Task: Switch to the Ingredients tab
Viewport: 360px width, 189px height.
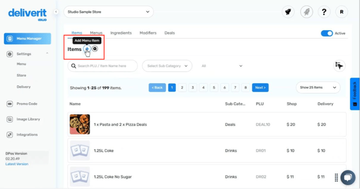Action: [x=121, y=33]
